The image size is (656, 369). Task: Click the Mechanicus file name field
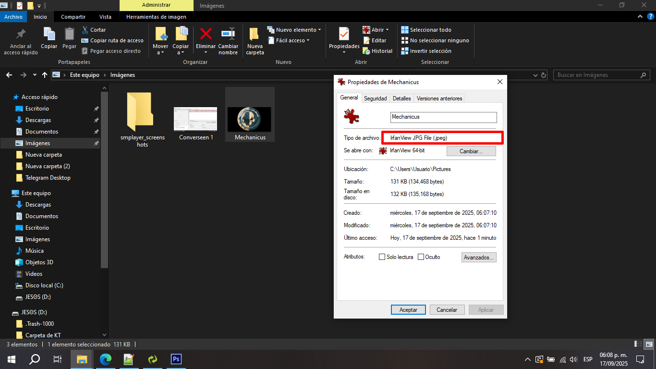(443, 117)
